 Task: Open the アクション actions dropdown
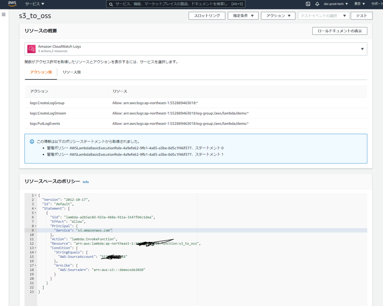coord(278,16)
